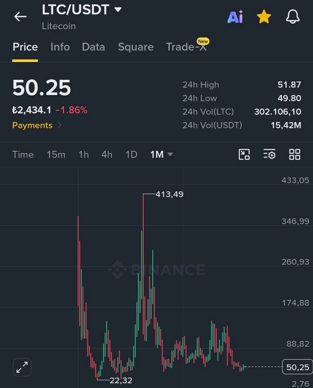Select the 1D chart interval
The width and height of the screenshot is (313, 388).
click(131, 155)
